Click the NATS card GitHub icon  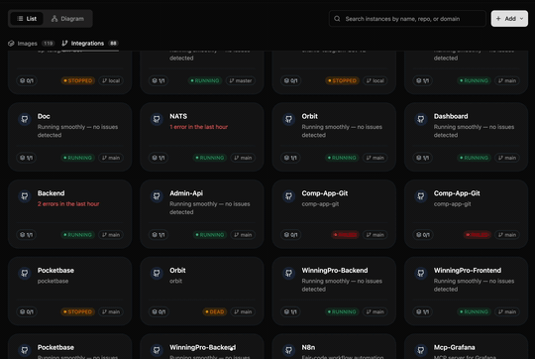pyautogui.click(x=157, y=119)
